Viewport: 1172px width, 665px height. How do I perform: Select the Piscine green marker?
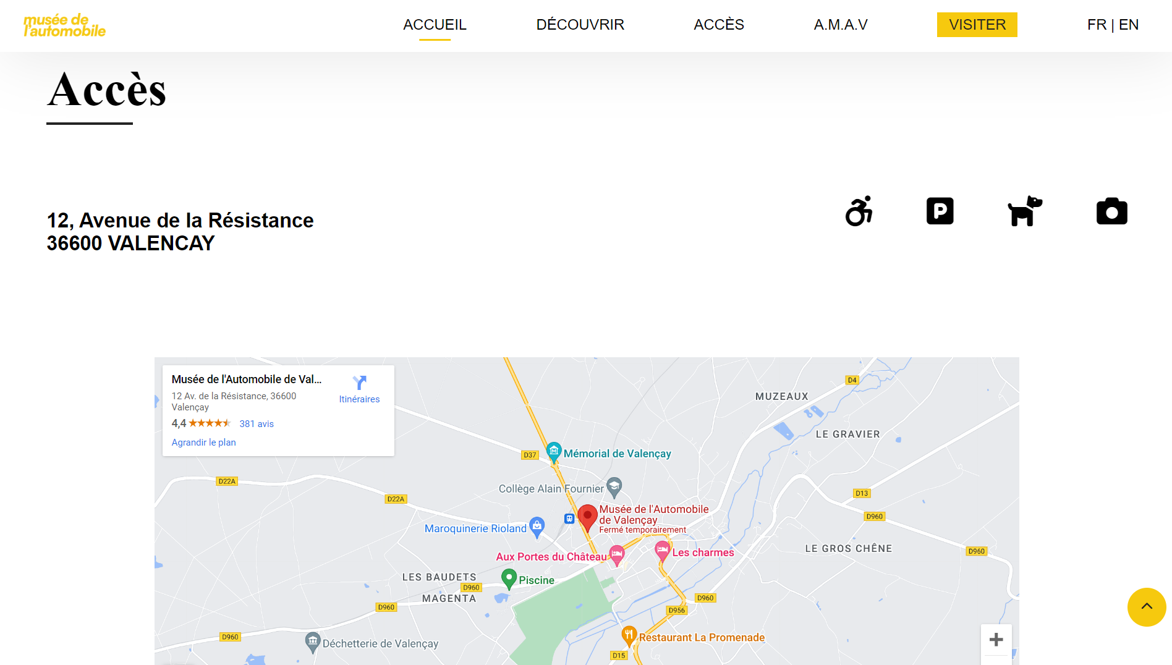(509, 578)
